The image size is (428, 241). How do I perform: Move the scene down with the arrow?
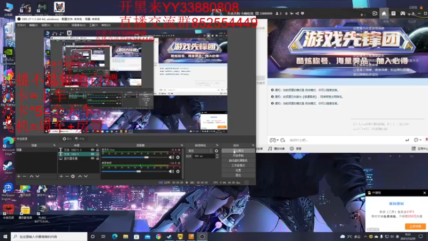point(37,176)
